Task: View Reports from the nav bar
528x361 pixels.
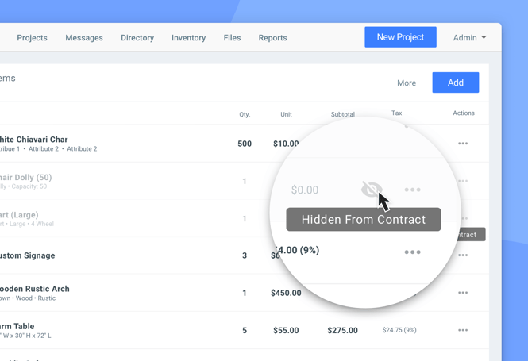Action: [x=273, y=37]
